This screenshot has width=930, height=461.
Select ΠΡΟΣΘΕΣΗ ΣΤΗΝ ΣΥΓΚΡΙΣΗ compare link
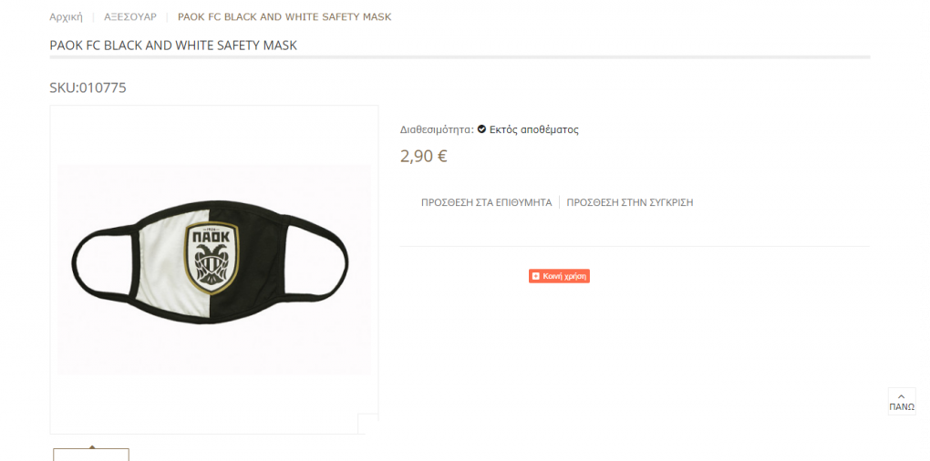pos(630,202)
